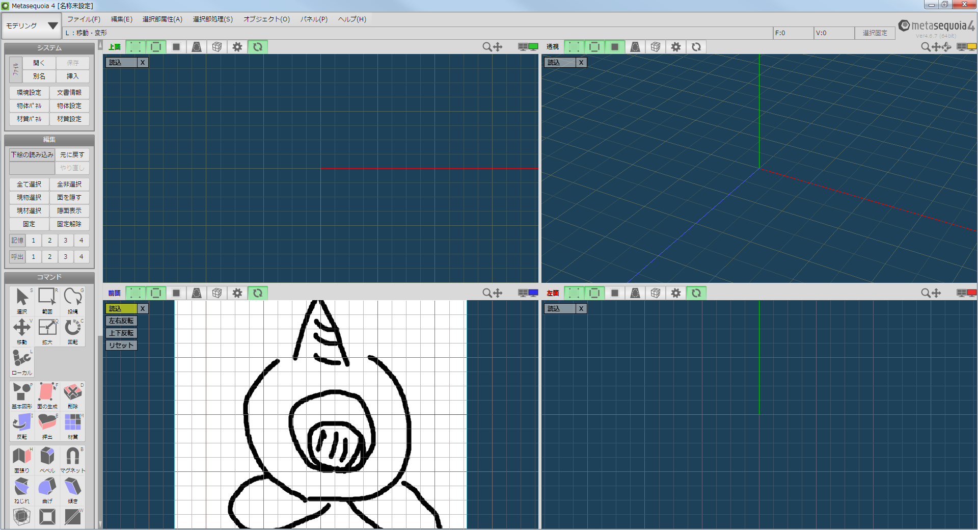This screenshot has width=978, height=530.
Task: Click 読込 load button in 左面 view
Action: [x=560, y=309]
